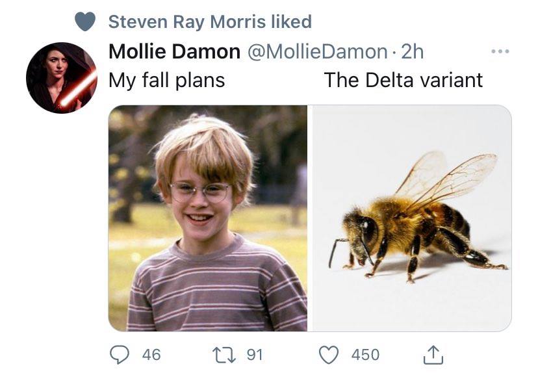Image resolution: width=538 pixels, height=373 pixels.
Task: Click the 450 likes count
Action: pos(365,354)
